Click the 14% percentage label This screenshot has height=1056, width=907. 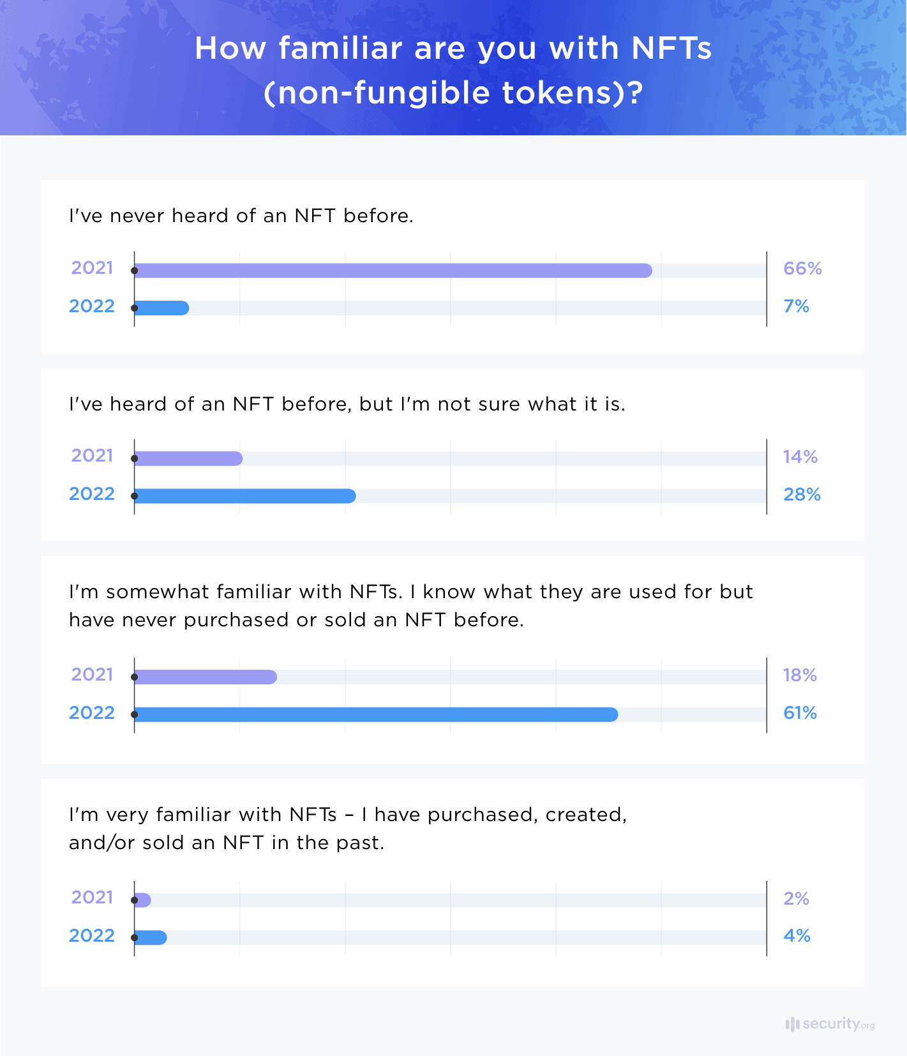tap(800, 457)
